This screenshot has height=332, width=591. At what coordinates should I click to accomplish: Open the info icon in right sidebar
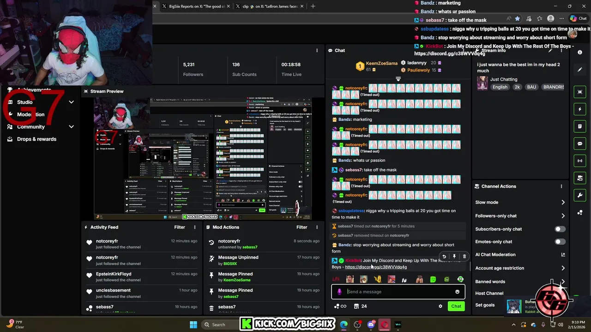pos(580,52)
